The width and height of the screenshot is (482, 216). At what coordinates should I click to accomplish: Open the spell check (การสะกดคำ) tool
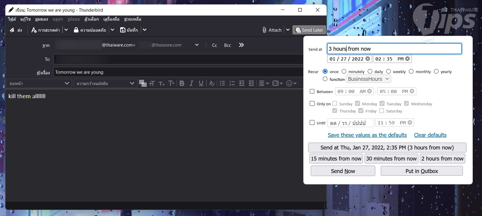pos(45,30)
